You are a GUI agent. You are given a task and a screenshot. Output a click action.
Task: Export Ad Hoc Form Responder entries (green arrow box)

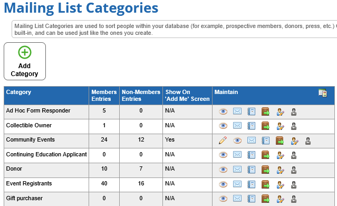[x=265, y=112]
